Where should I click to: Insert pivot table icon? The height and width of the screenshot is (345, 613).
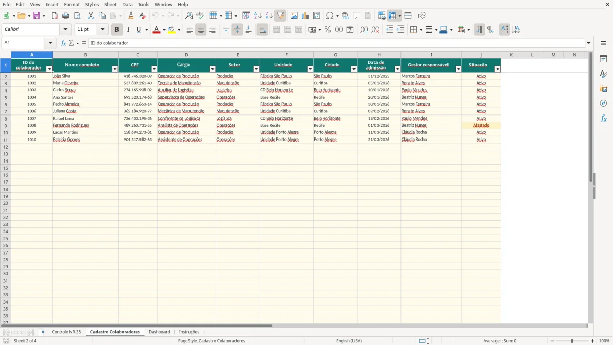[317, 16]
